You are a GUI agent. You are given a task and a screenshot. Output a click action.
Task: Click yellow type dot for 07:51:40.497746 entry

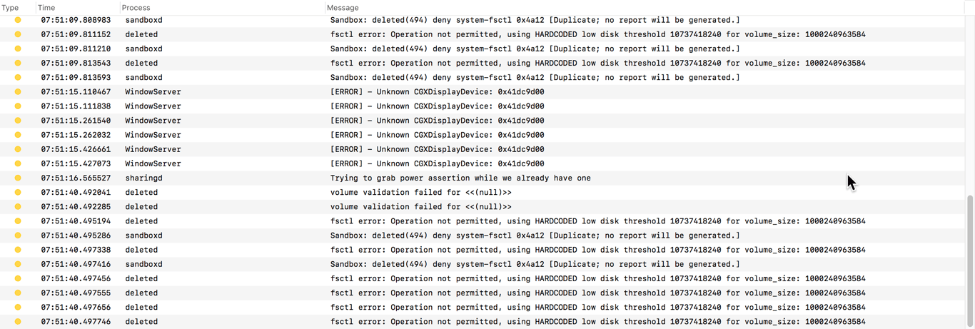[x=18, y=321]
